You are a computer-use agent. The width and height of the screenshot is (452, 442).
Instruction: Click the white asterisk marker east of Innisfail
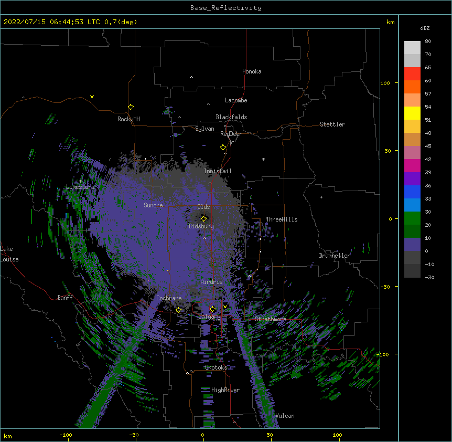click(263, 159)
